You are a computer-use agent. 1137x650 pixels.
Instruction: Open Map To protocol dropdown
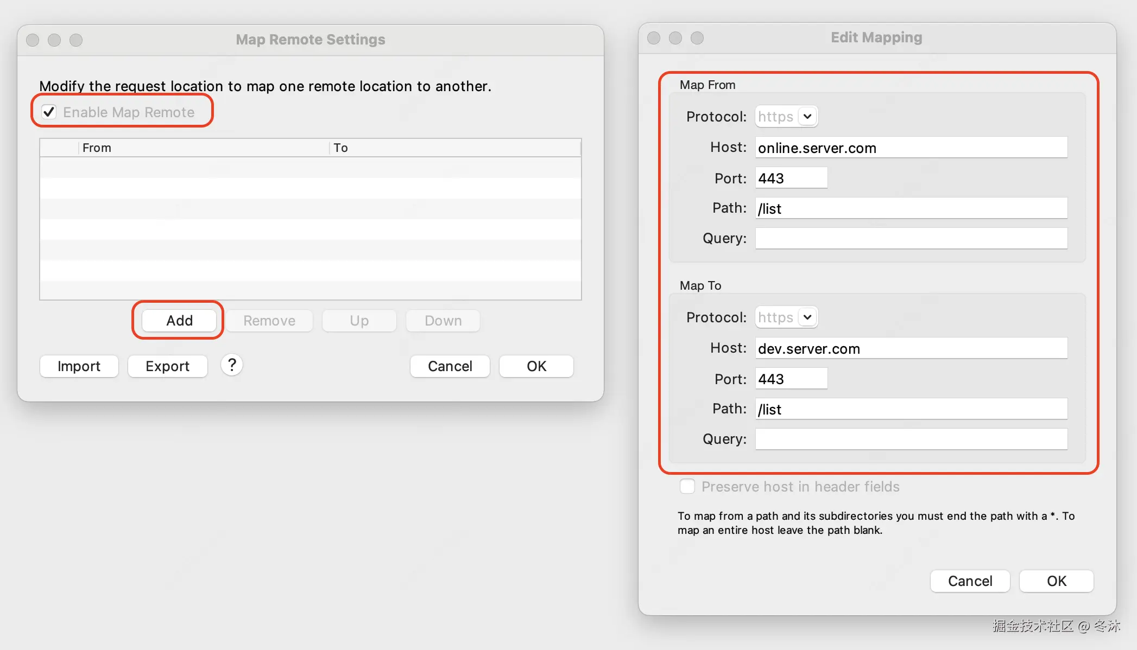pyautogui.click(x=807, y=317)
